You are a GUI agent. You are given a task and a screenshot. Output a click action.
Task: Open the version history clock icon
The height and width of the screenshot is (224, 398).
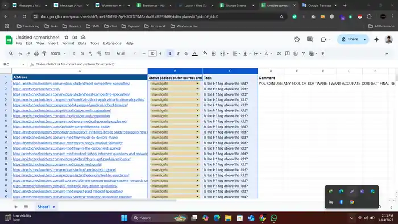pos(297,39)
